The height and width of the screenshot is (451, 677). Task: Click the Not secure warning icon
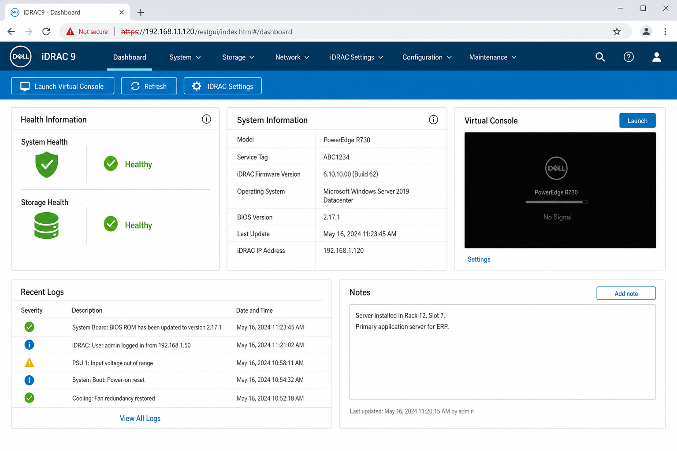[70, 31]
